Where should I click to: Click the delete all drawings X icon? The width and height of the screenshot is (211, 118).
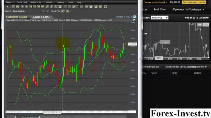point(91,7)
